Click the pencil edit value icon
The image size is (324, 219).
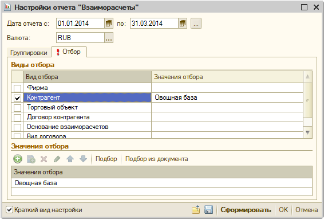coord(57,159)
